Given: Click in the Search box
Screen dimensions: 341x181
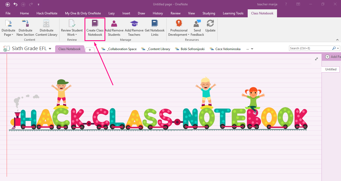Looking at the screenshot, I should 310,48.
